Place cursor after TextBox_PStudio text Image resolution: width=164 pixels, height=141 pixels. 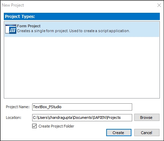(x=62, y=107)
